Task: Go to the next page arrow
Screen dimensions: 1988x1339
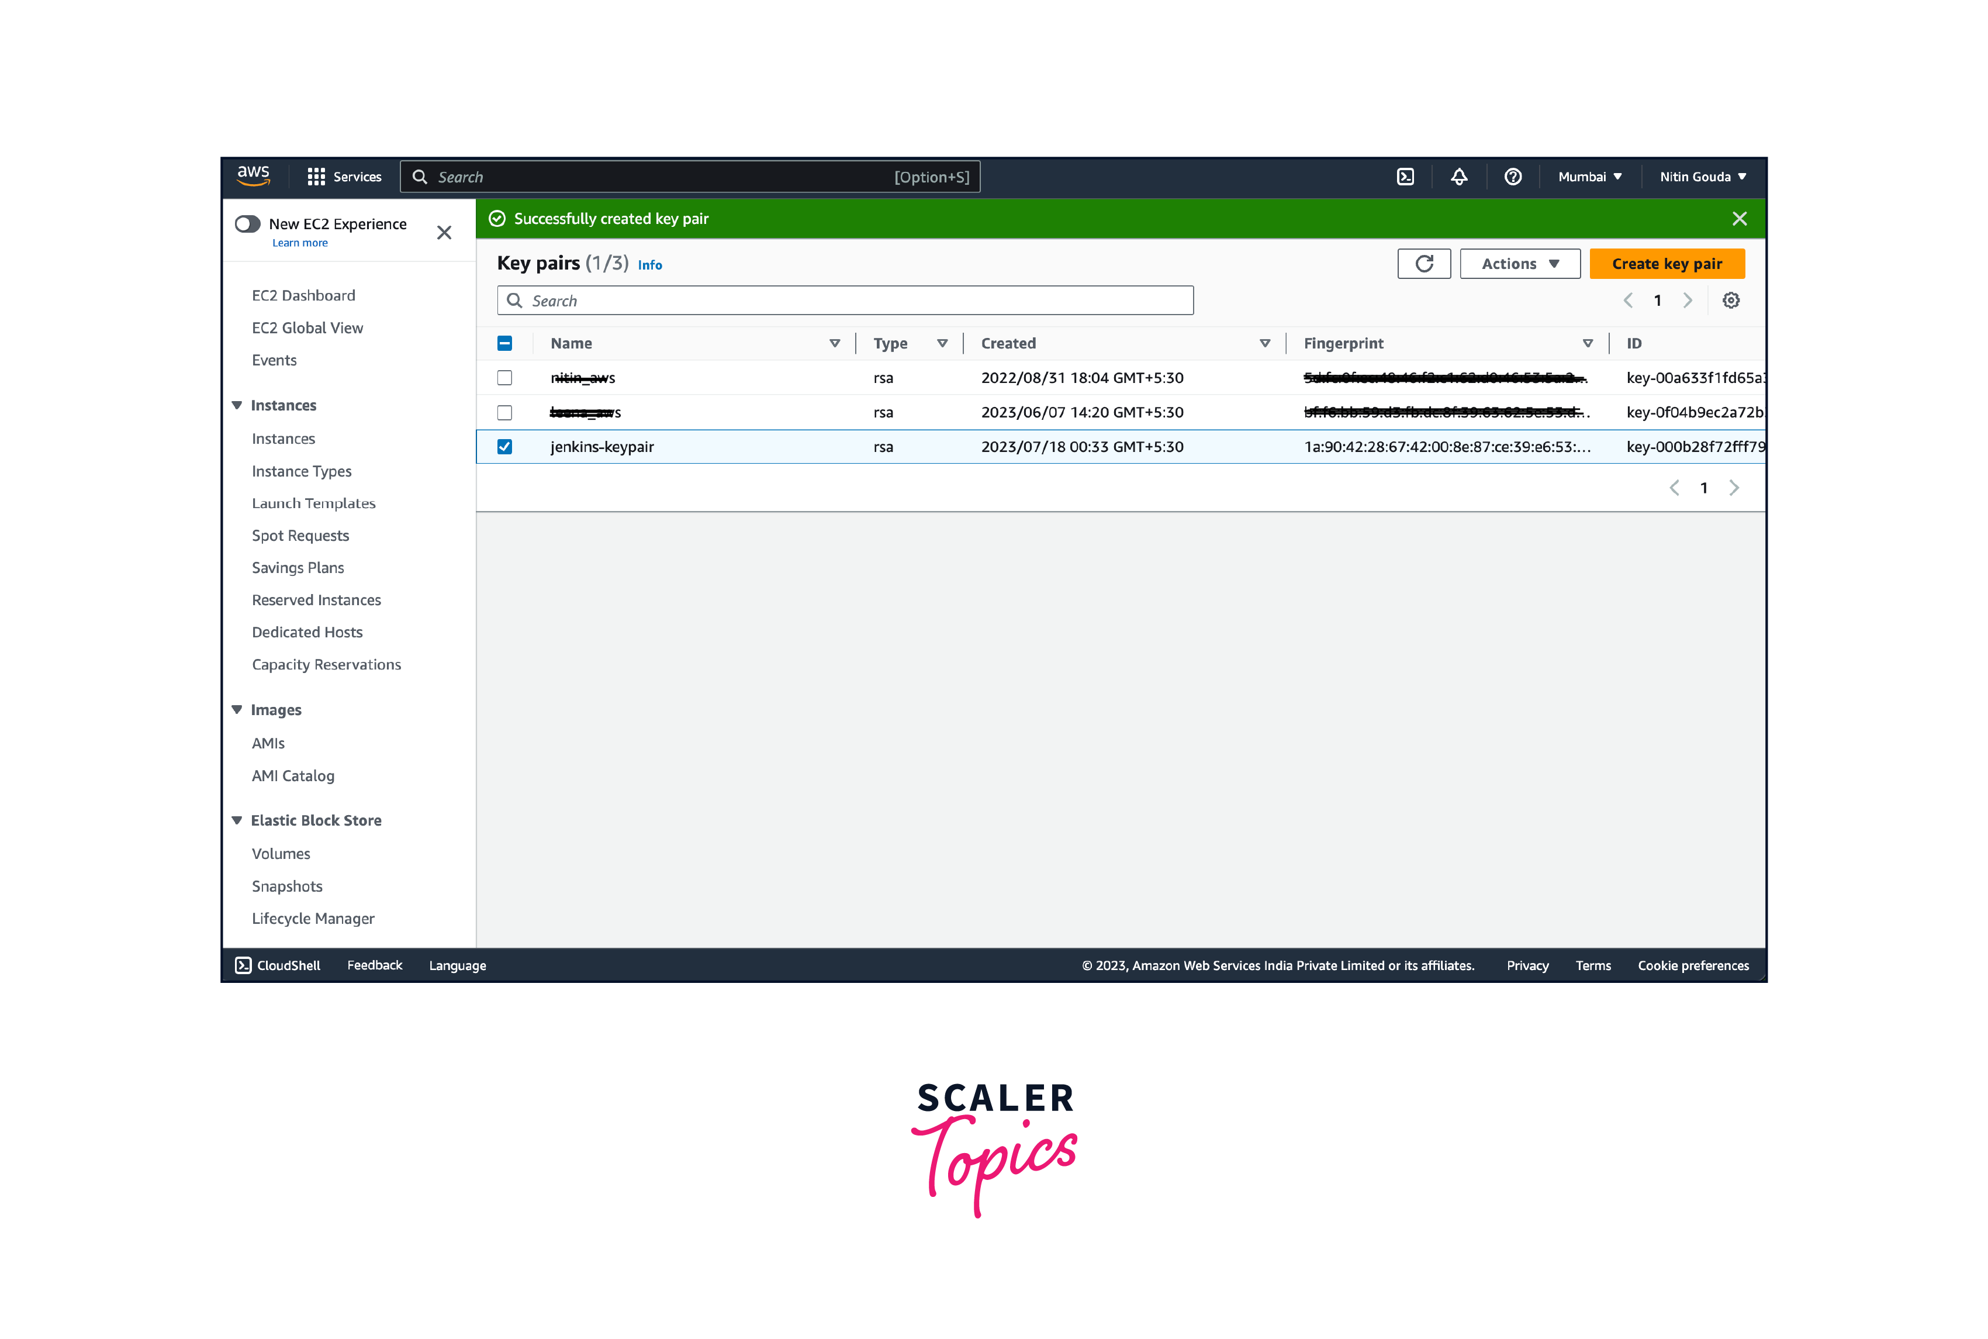Action: (1688, 300)
